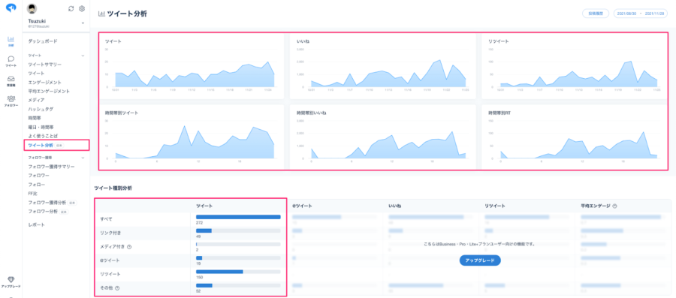The height and width of the screenshot is (298, 676).
Task: Click the すべて progress bar (272)
Action: pos(238,217)
